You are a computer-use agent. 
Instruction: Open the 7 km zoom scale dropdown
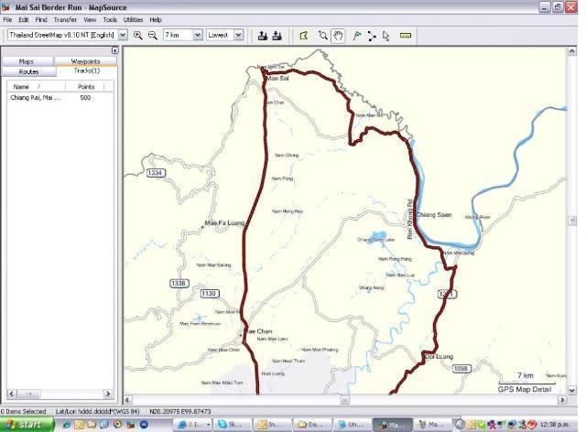click(198, 35)
